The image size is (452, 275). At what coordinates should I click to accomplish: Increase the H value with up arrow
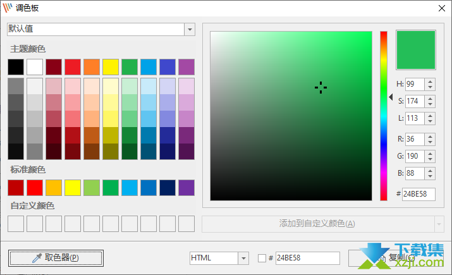[x=430, y=82]
